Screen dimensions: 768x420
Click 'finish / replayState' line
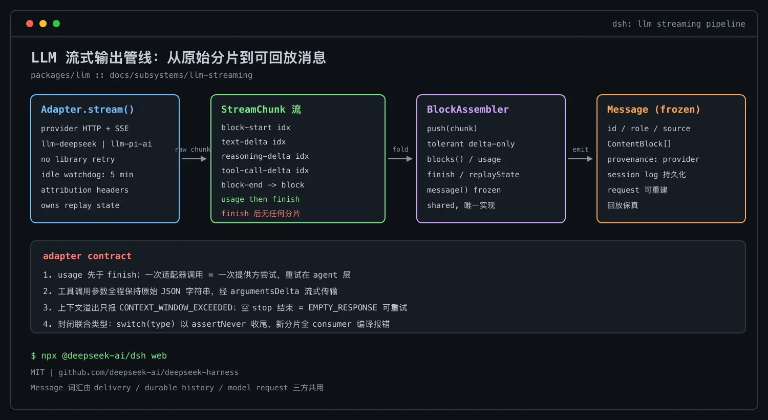point(473,175)
